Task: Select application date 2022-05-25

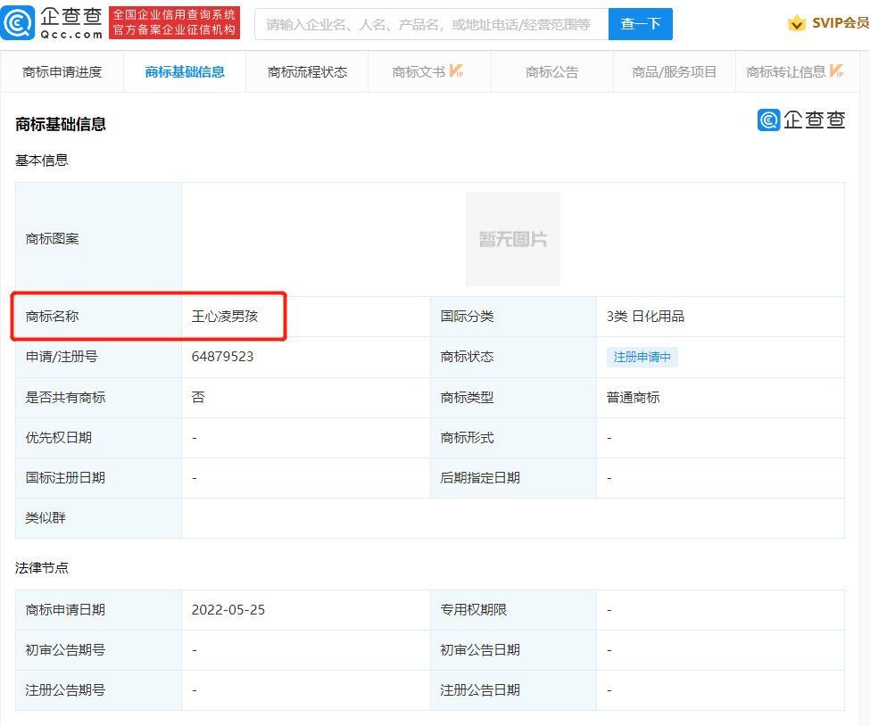Action: pos(228,609)
